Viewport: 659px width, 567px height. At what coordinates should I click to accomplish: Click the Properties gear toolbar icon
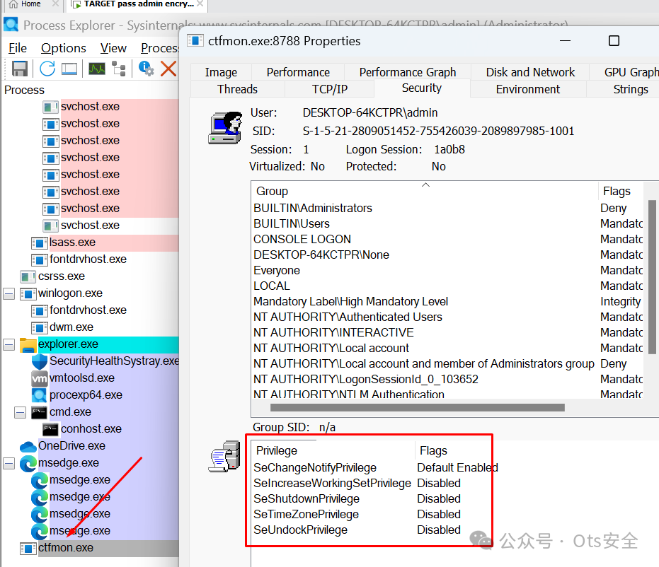(x=146, y=69)
